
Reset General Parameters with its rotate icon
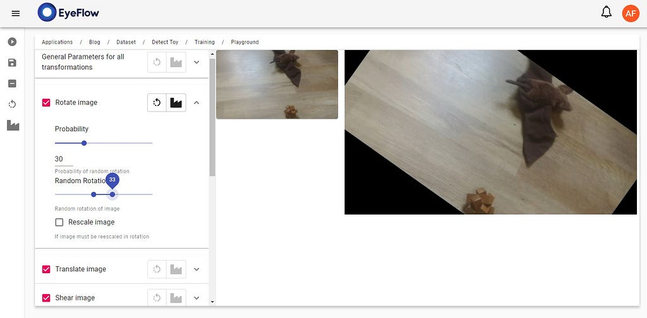pyautogui.click(x=157, y=62)
